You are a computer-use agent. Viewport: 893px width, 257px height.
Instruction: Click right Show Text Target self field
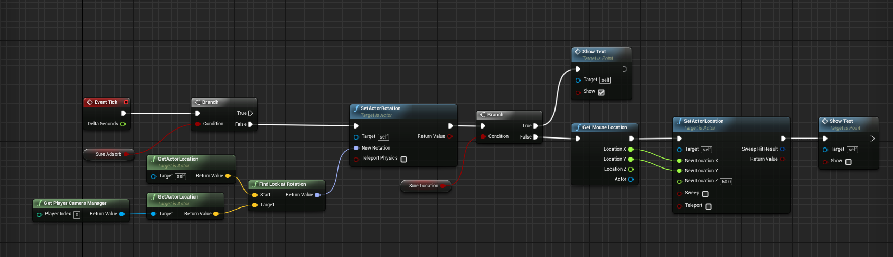[852, 150]
